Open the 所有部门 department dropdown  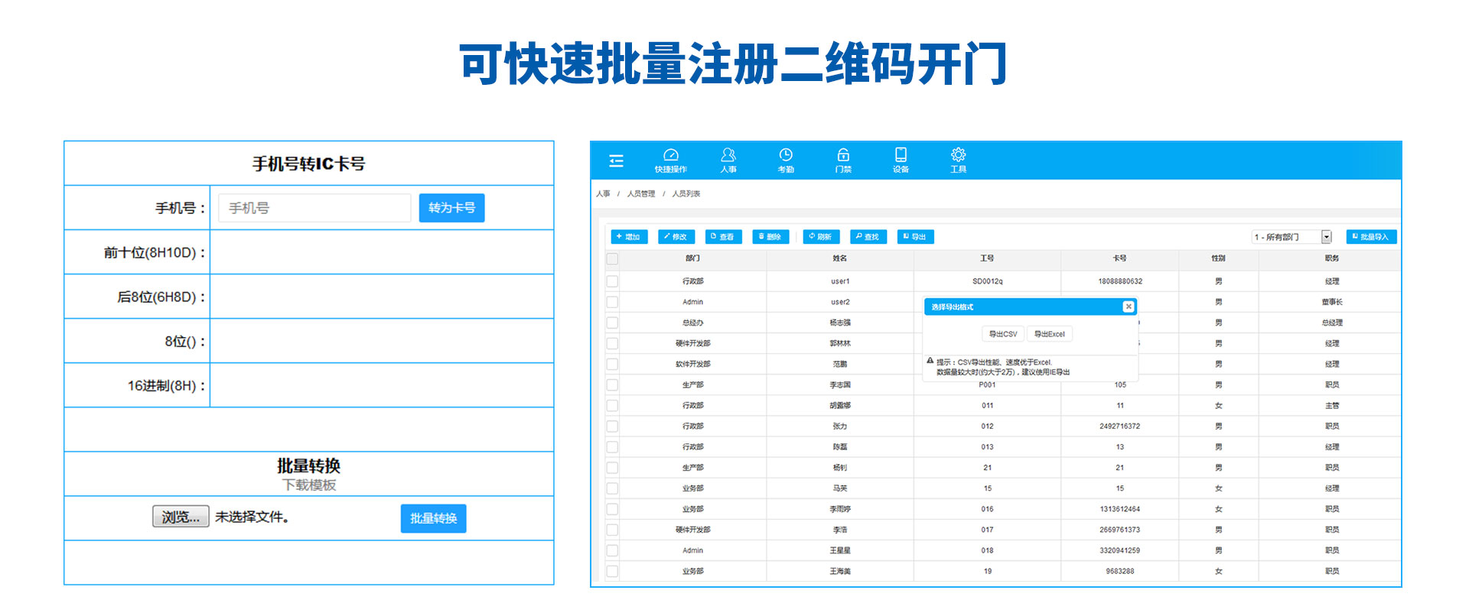1292,237
